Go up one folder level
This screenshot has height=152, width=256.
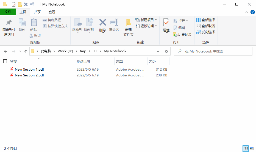[26, 51]
